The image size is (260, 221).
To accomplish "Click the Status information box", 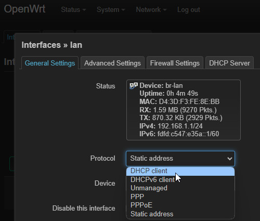I will (184, 110).
